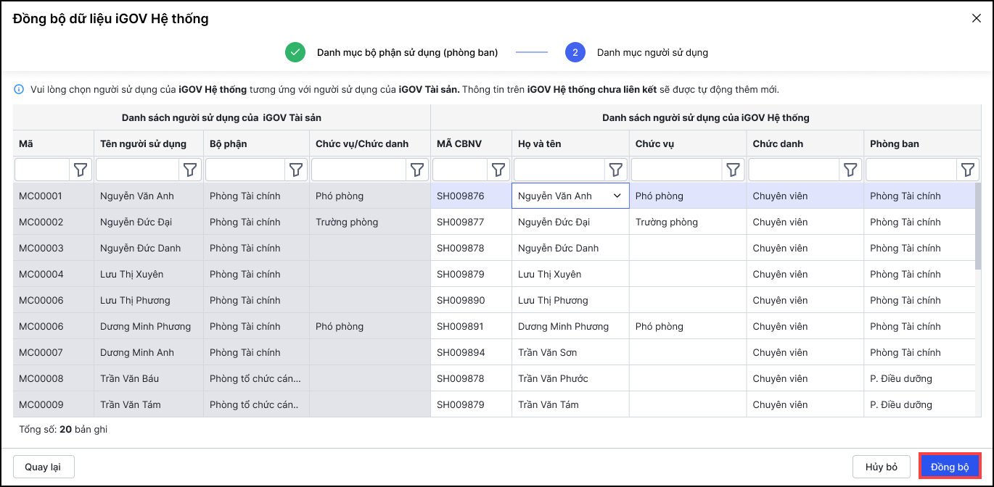Click the Quay lại button
Viewport: 994px width, 487px height.
tap(44, 467)
